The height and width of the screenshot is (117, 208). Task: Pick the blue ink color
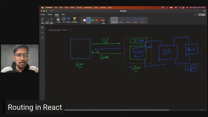(x=88, y=20)
